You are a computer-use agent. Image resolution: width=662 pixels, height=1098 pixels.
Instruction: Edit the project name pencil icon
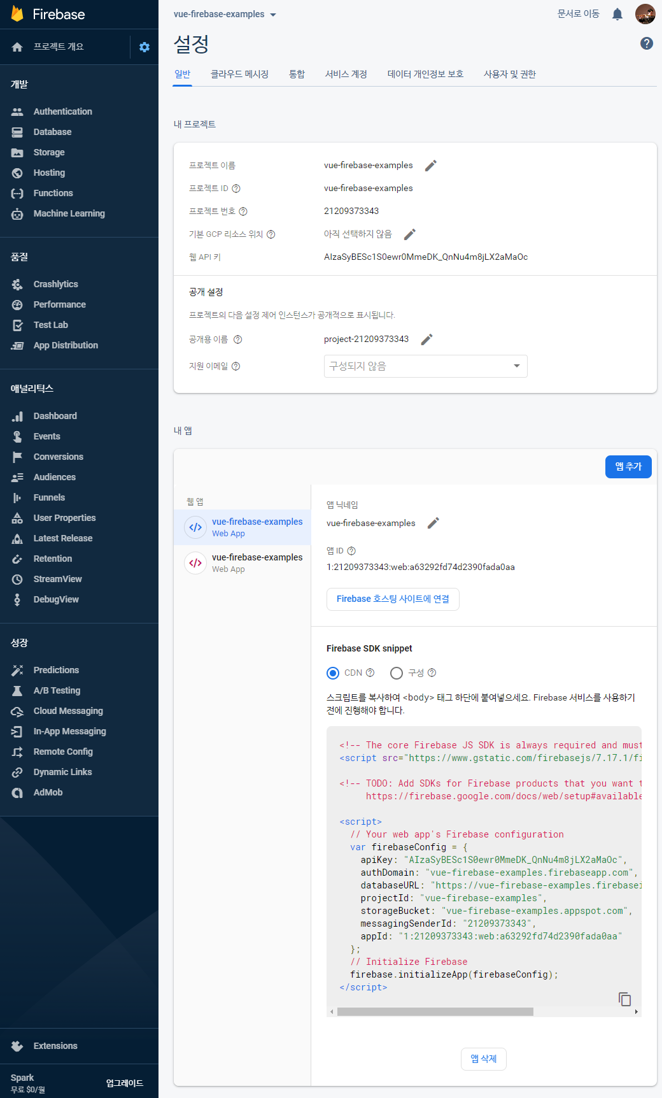coord(431,166)
